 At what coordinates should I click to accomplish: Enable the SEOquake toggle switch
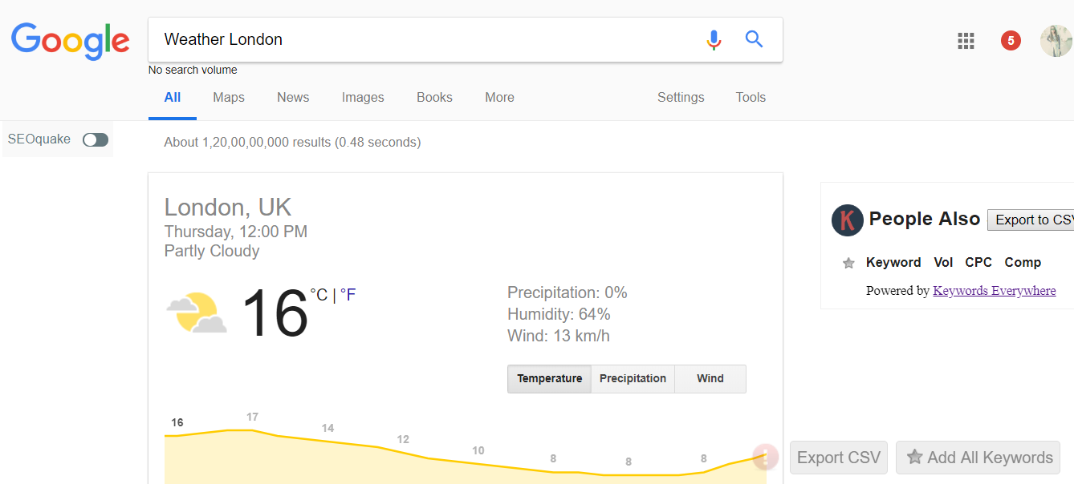tap(95, 139)
